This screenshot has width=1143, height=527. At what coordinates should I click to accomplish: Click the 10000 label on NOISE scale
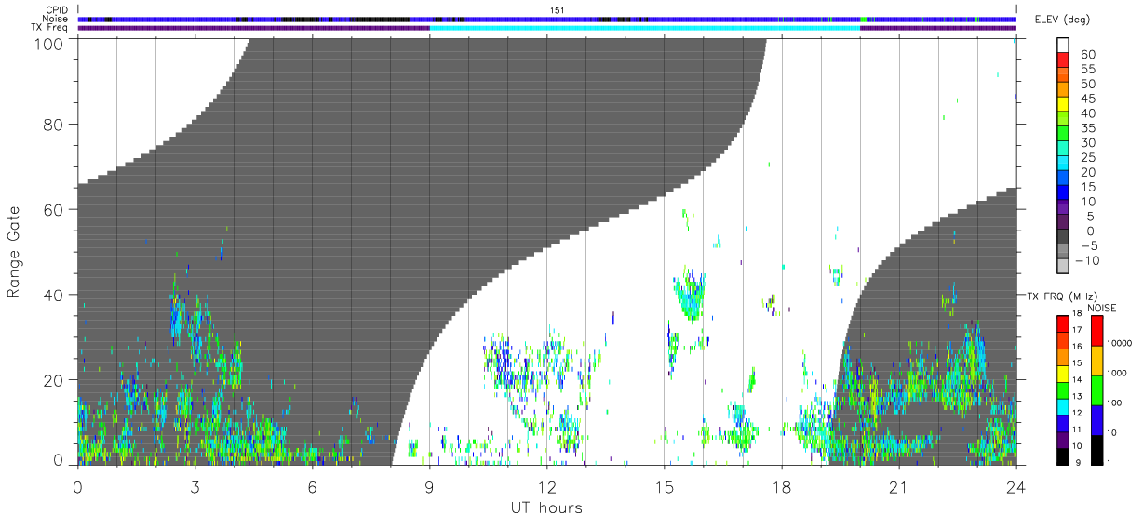1121,343
